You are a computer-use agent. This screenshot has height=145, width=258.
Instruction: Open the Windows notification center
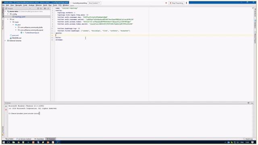point(252,142)
